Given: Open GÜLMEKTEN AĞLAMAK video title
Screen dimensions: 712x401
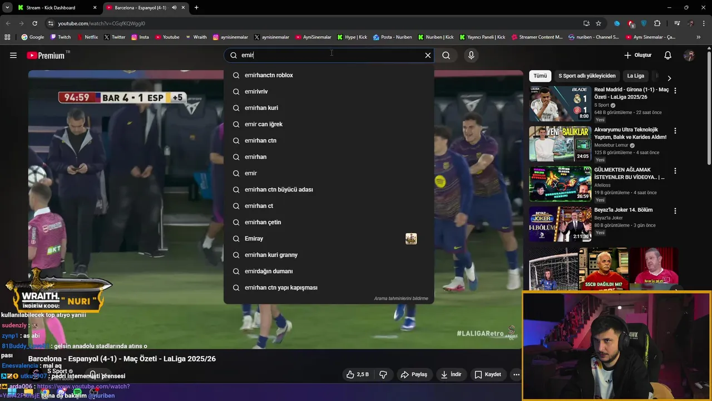Looking at the screenshot, I should [629, 173].
